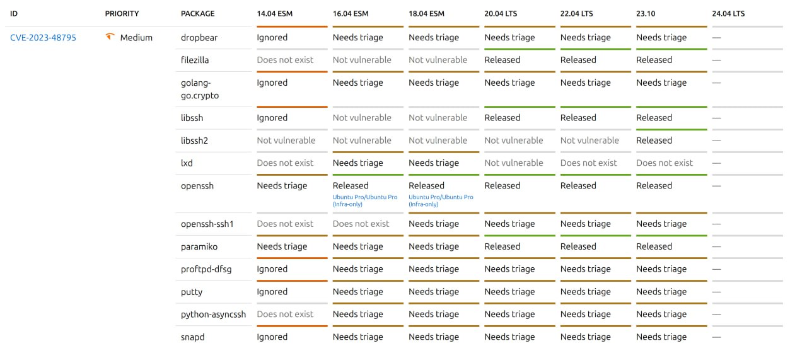Click the dropbear package name
The height and width of the screenshot is (358, 807).
(x=199, y=38)
